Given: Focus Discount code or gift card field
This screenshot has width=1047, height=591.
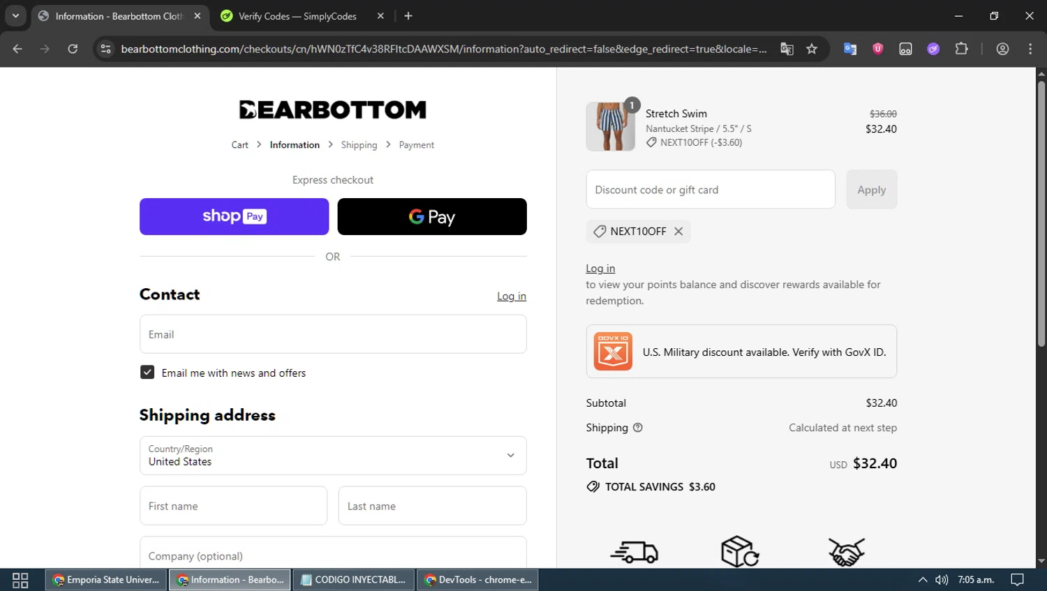Looking at the screenshot, I should (711, 189).
